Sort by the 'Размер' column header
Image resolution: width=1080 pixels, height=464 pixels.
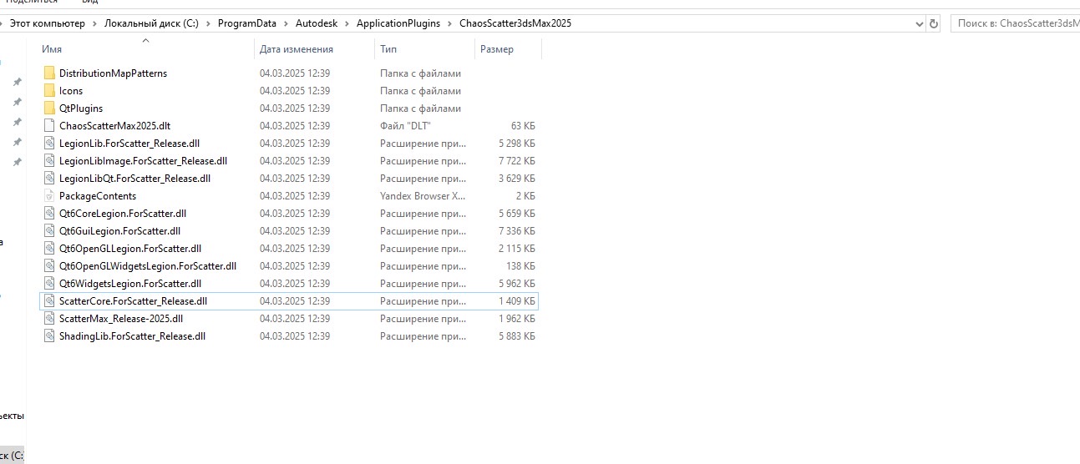(497, 49)
